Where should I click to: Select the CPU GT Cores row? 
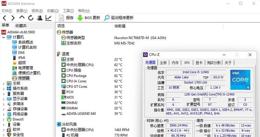(x=92, y=87)
